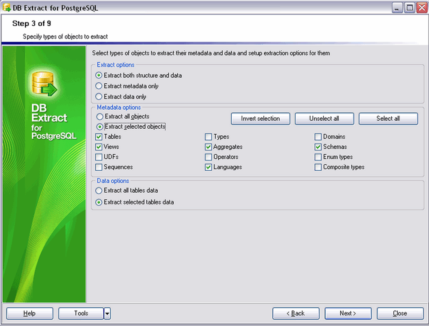Disable the Views checkbox

click(99, 147)
